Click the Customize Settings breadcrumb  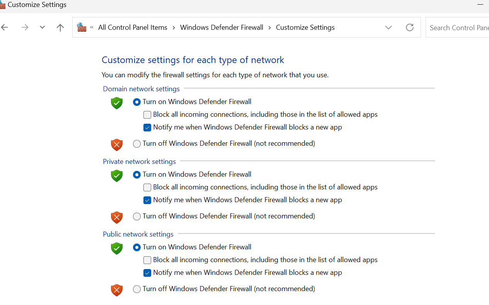coord(305,27)
